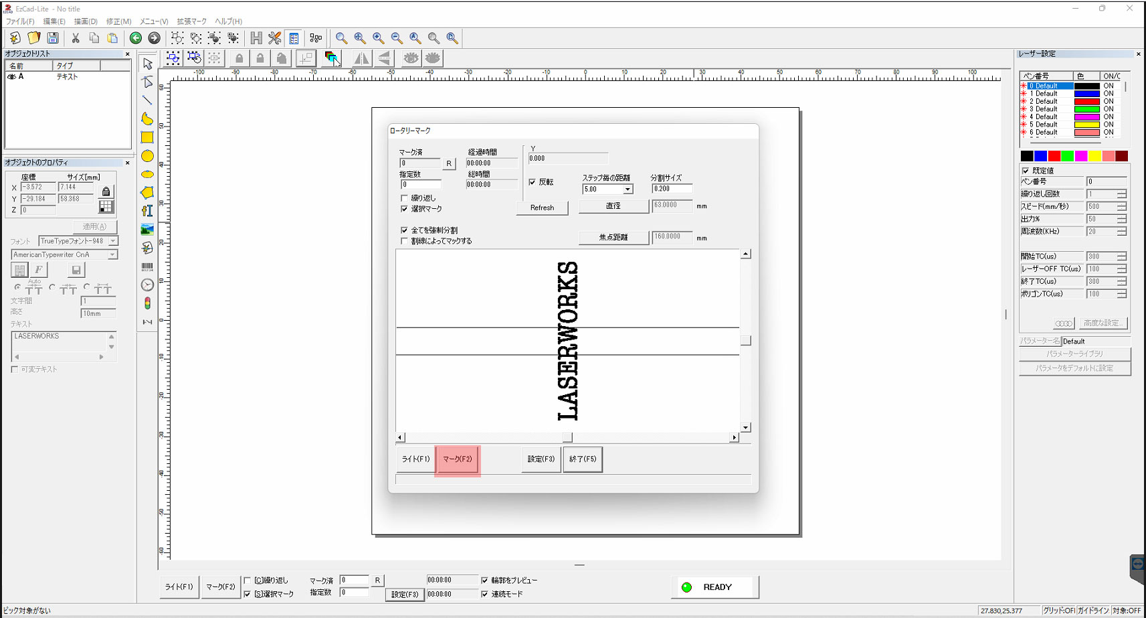Pick the magenta color swatch in palette
Screen dimensions: 1146x618
[1081, 156]
